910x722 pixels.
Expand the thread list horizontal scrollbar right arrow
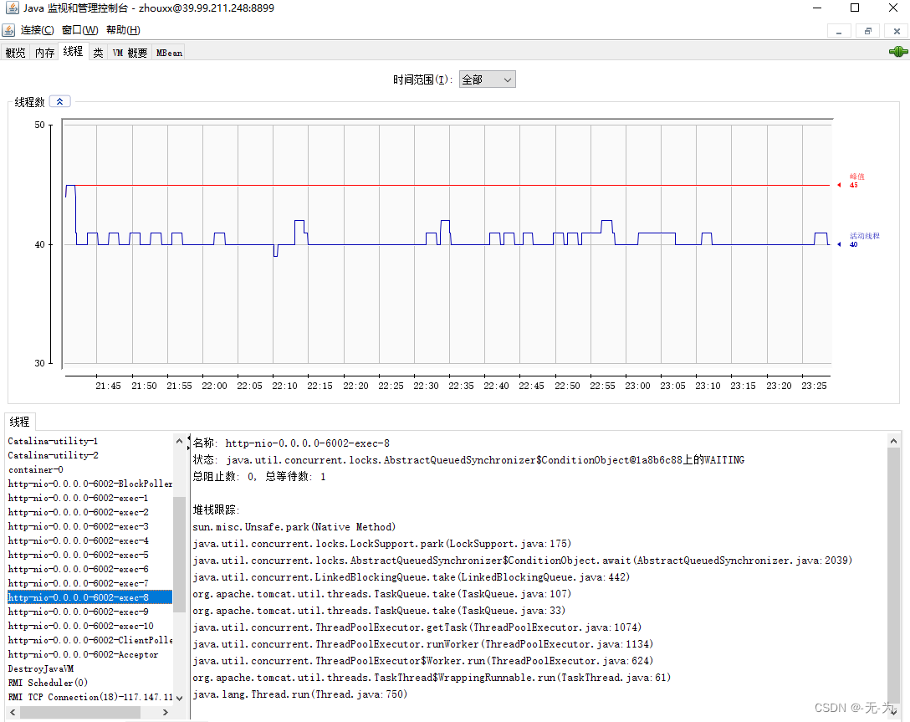(164, 711)
